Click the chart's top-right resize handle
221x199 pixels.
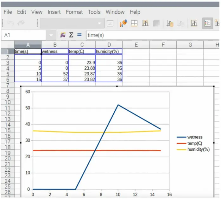point(214,86)
